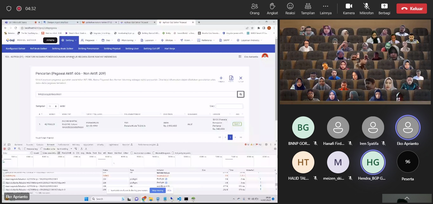The image size is (433, 204).
Task: Expand the Tampilan view options
Action: (x=308, y=9)
